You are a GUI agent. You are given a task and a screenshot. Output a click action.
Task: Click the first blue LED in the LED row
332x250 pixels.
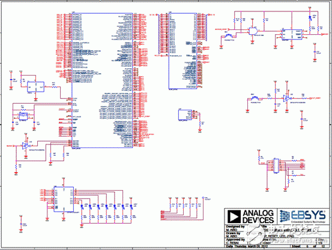tap(82, 206)
